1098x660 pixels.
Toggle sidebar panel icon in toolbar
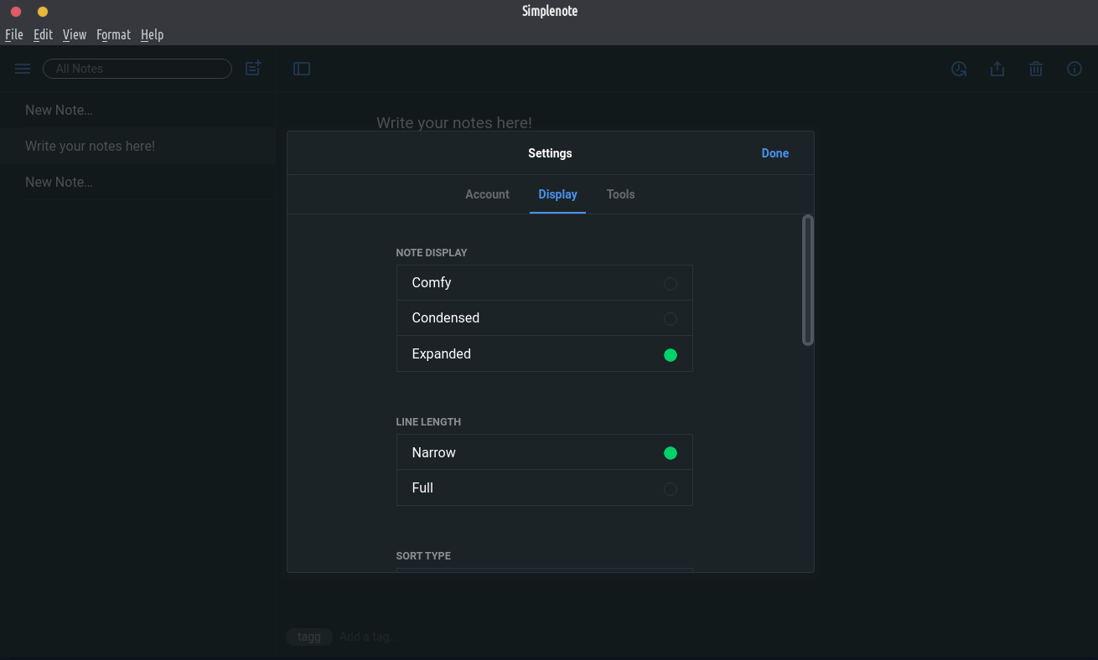(302, 69)
